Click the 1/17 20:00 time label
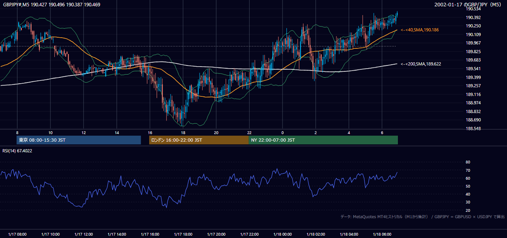 point(216,234)
